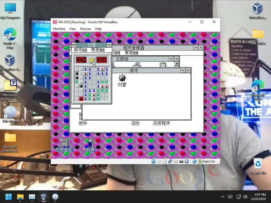This screenshot has height=203, width=271.
Task: Click 主群组 window minimize down arrow
Action: pos(171,59)
